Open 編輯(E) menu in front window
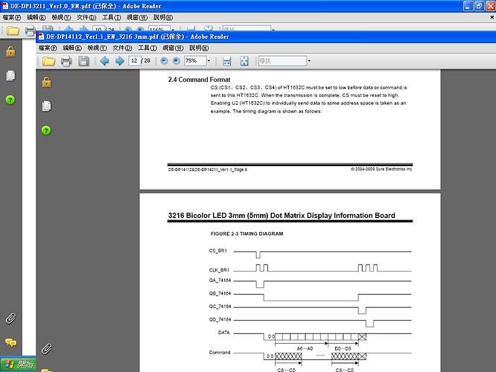This screenshot has width=496, height=372. pyautogui.click(x=72, y=48)
